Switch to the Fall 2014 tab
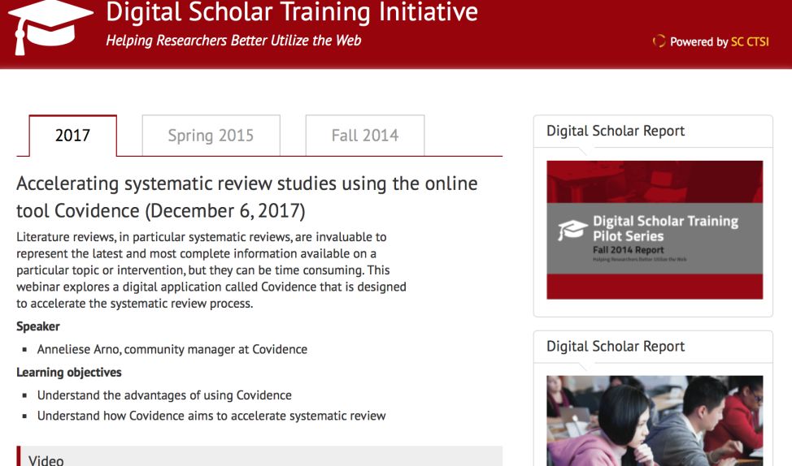 click(364, 135)
